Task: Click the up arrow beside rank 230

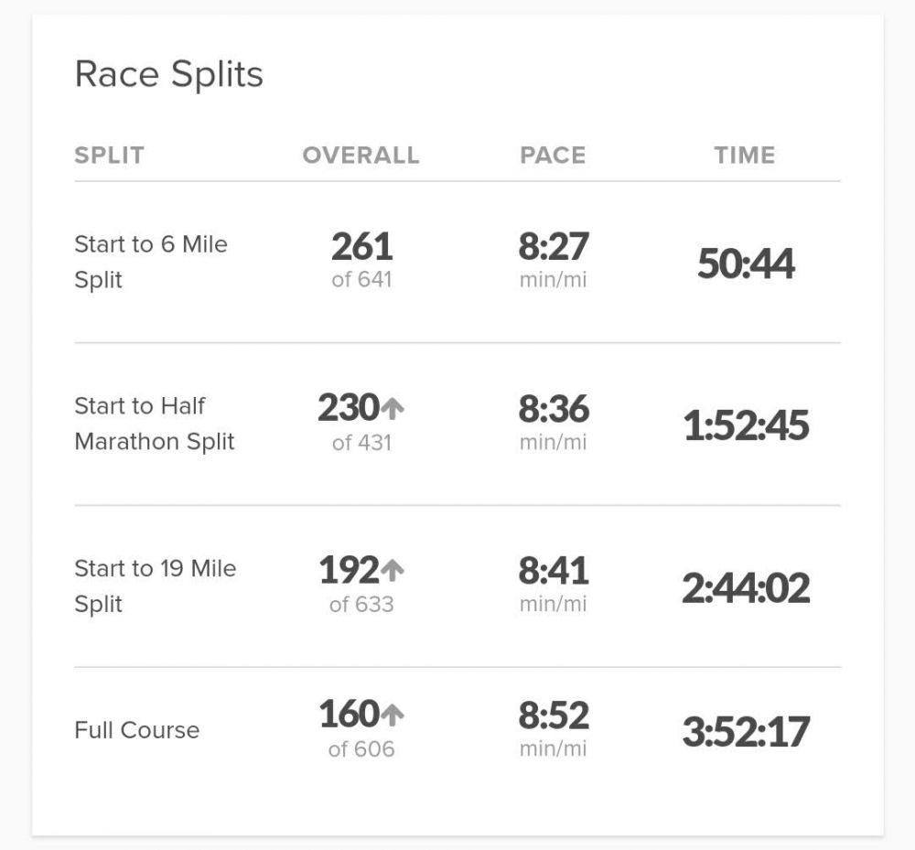Action: tap(392, 409)
